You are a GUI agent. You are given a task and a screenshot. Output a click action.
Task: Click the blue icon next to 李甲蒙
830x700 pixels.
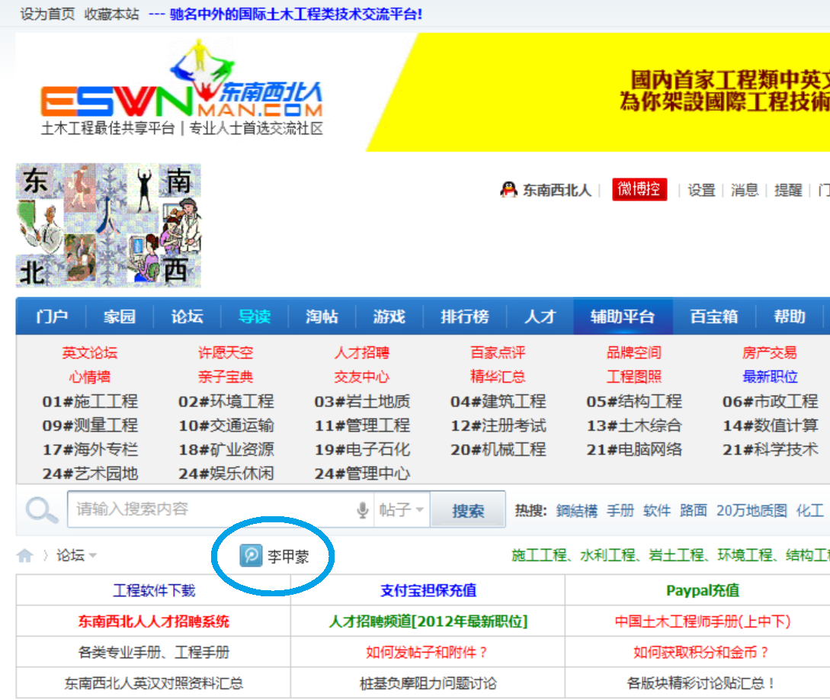251,555
